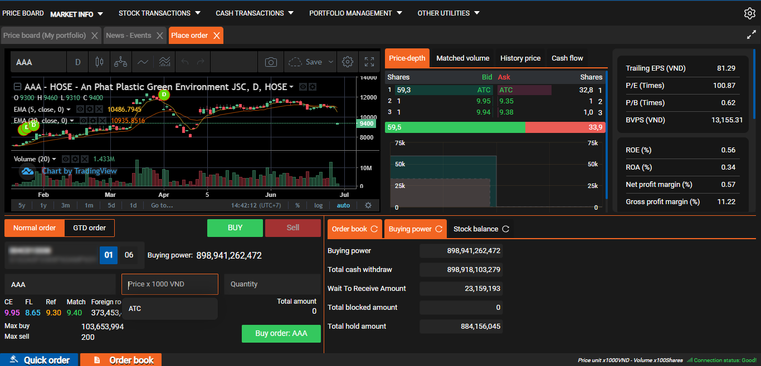
Task: Open the candlestick chart style selector
Action: pos(100,62)
